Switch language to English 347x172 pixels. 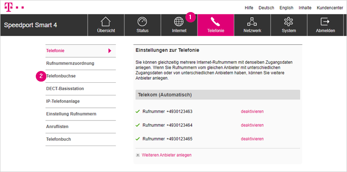point(286,8)
